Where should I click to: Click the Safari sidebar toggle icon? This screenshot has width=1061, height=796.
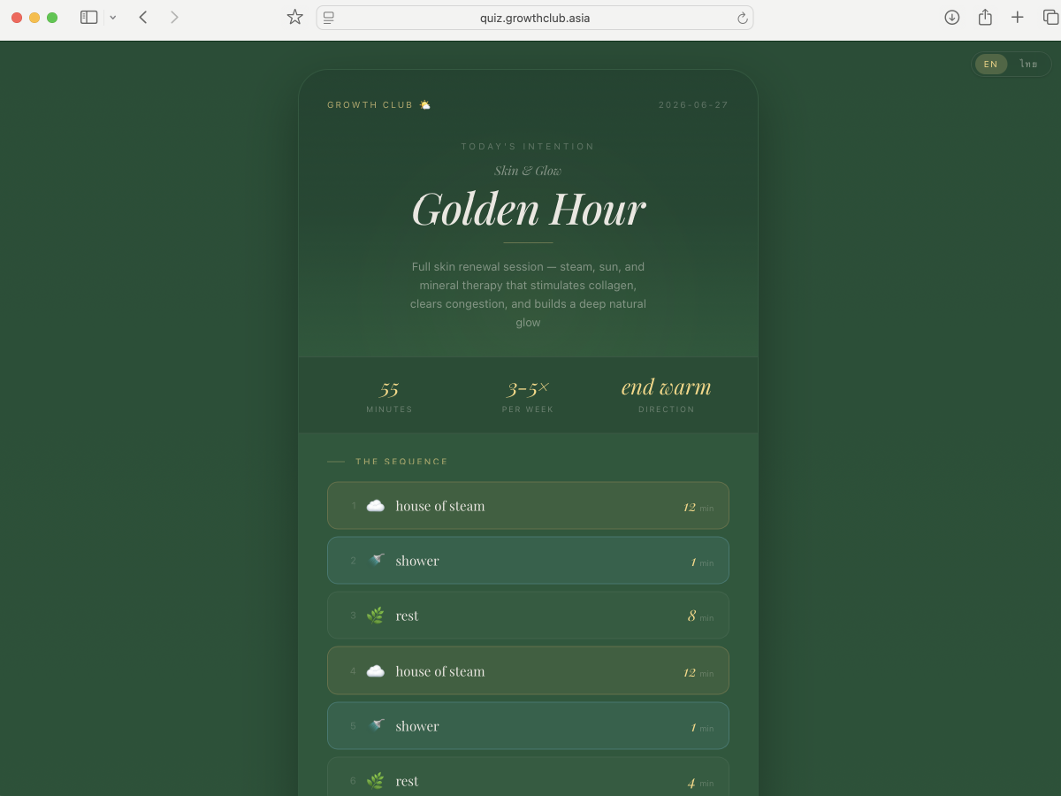click(x=88, y=17)
